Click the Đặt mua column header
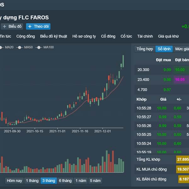 pyautogui.click(x=163, y=60)
